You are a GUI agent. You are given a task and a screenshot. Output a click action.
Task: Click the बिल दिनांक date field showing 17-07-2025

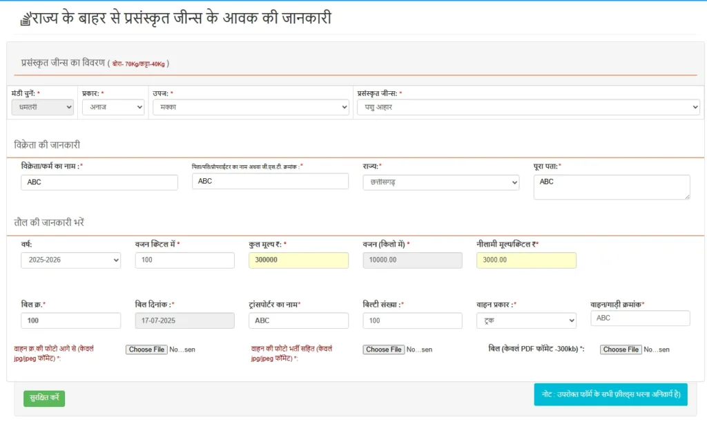pyautogui.click(x=184, y=320)
